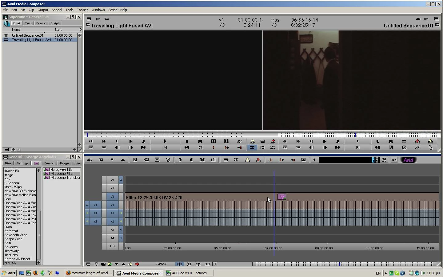The image size is (443, 277).
Task: Click EN language indicator in tray
Action: tap(378, 273)
